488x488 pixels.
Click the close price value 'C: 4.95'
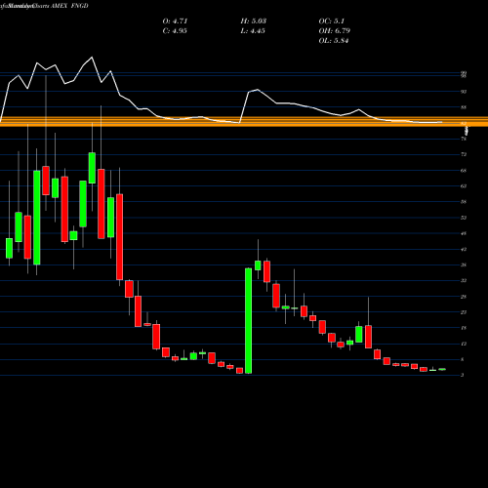175,31
